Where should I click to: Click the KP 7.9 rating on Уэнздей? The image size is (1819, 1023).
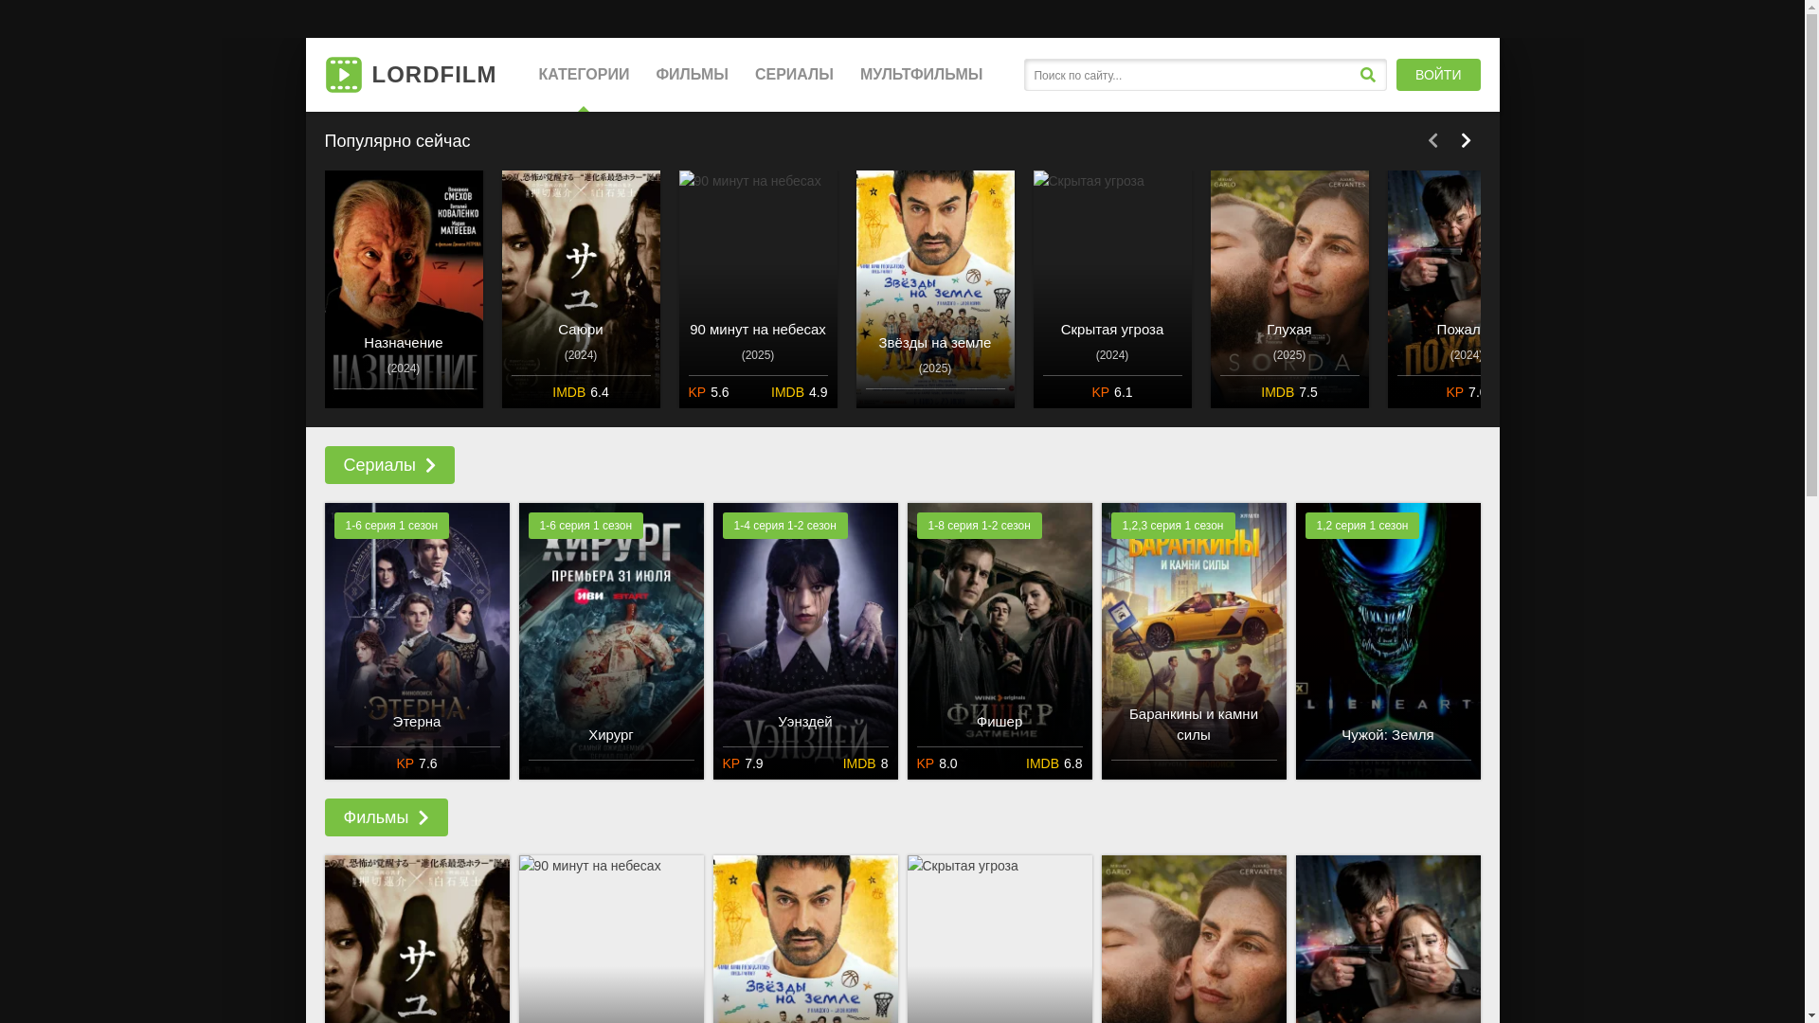click(x=743, y=763)
